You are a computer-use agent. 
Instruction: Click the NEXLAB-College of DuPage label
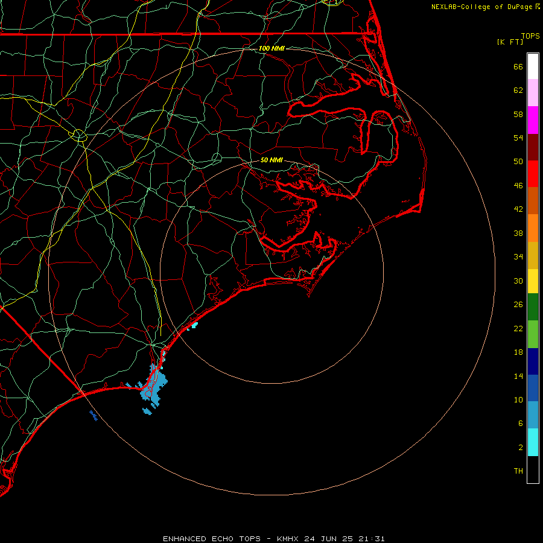coord(481,7)
